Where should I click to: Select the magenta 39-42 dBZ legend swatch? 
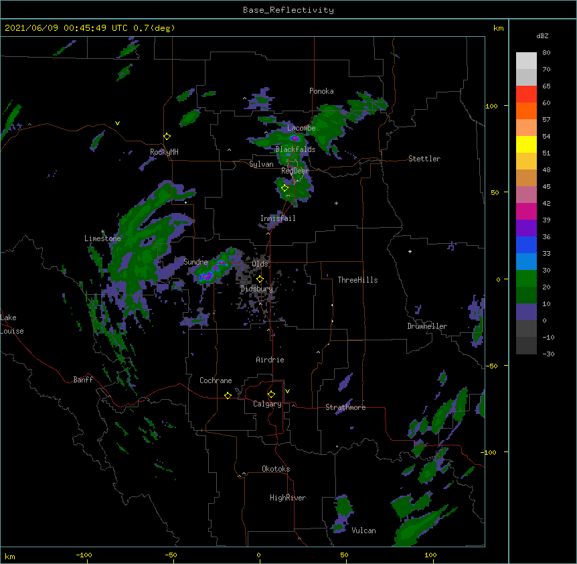[526, 211]
